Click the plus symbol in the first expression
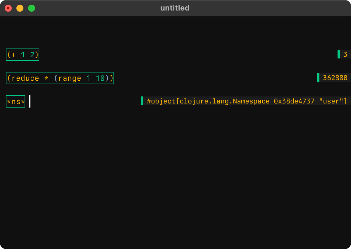The width and height of the screenshot is (351, 249). point(13,55)
